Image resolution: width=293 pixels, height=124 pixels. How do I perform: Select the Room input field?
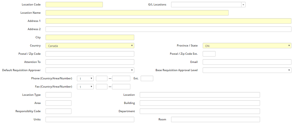tap(215, 119)
